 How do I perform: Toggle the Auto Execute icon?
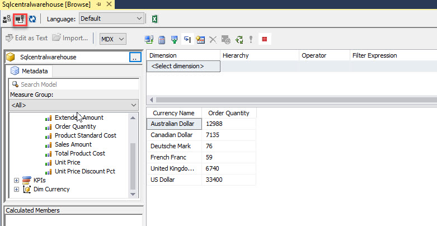tap(187, 39)
